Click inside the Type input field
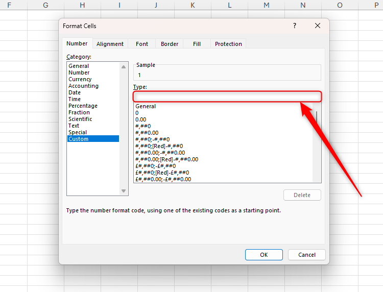 pos(227,96)
